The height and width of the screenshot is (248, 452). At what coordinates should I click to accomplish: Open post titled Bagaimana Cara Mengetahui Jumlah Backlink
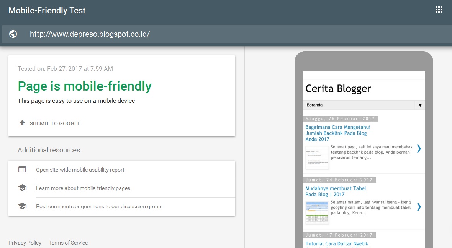338,133
